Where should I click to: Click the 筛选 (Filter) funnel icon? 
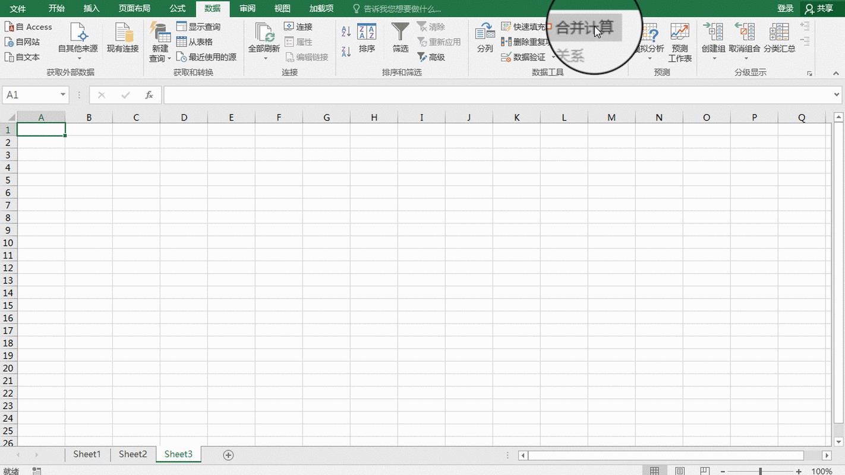pyautogui.click(x=401, y=33)
